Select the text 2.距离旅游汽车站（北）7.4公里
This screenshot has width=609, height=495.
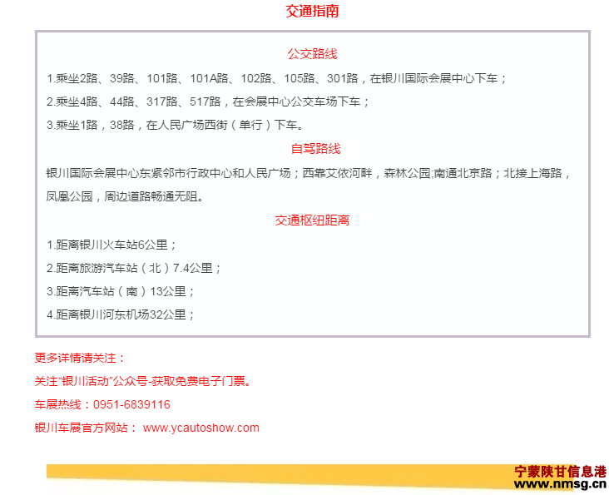click(x=134, y=268)
